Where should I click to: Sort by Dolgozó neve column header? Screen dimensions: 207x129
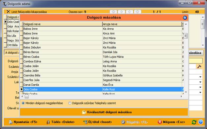pyautogui.click(x=63, y=24)
